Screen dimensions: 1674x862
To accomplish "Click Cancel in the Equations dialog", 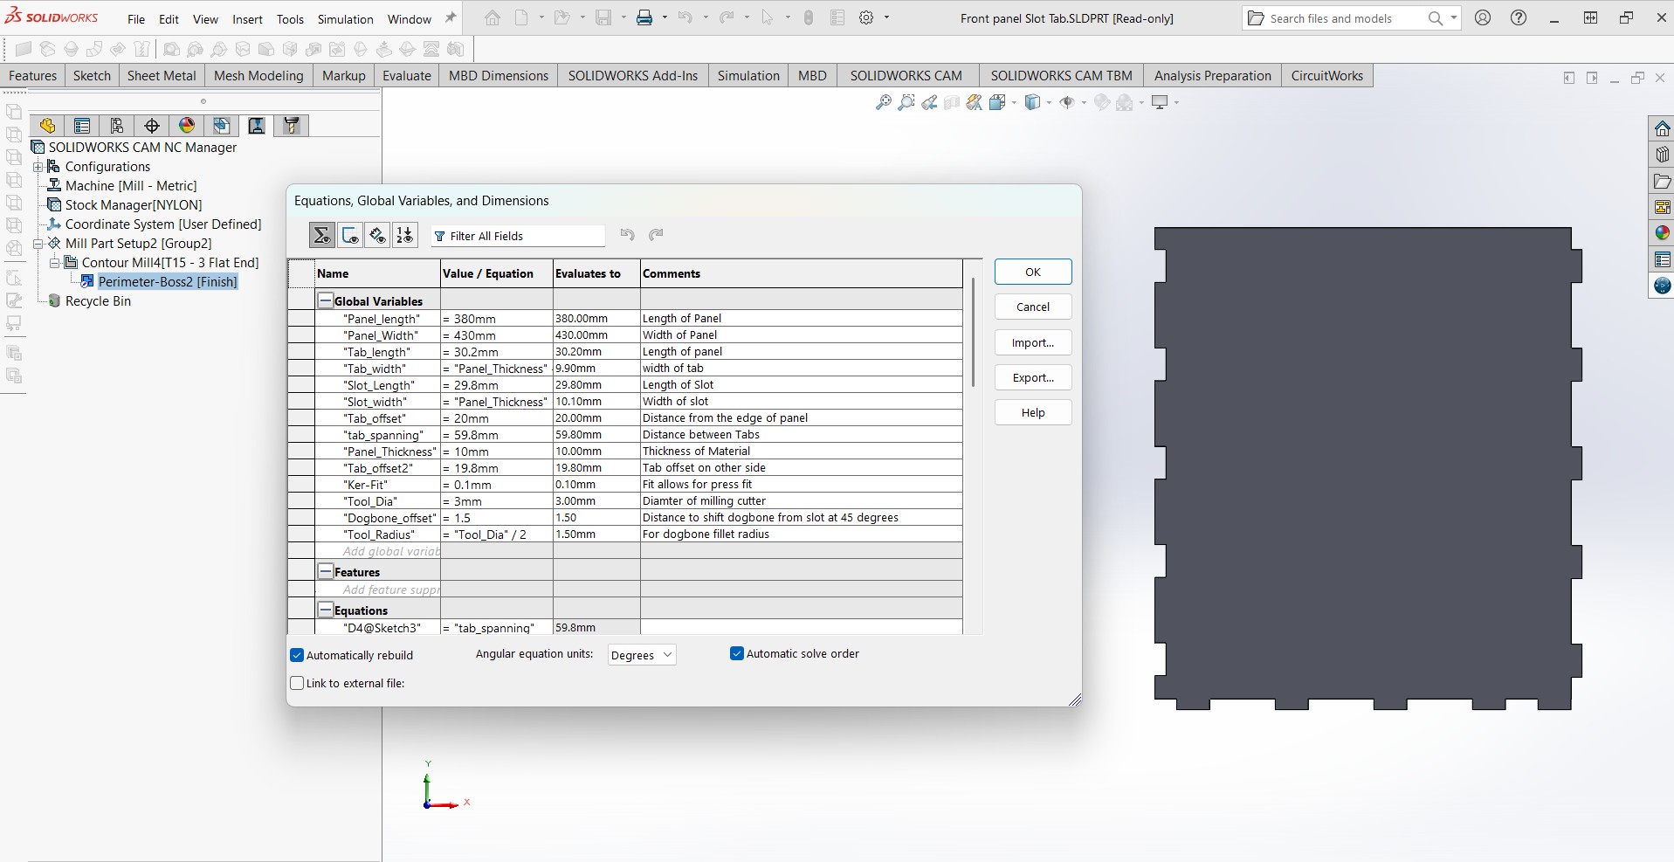I will 1033,307.
